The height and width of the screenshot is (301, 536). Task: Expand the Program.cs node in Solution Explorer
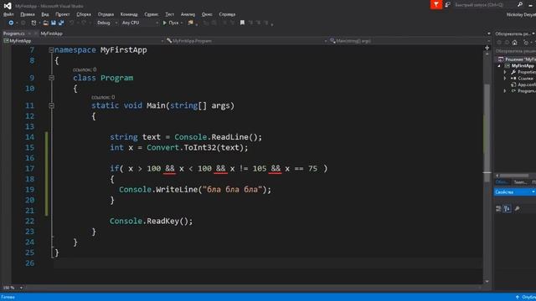505,91
